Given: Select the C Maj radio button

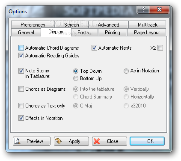Looking at the screenshot, I should (76, 106).
